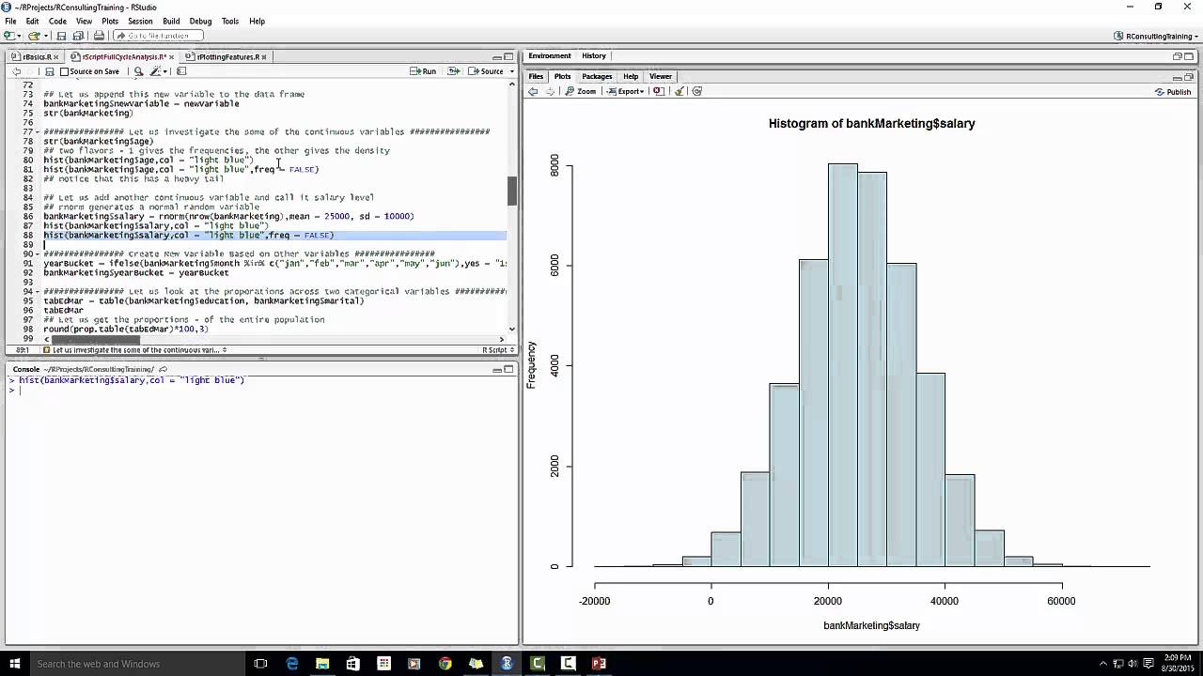Screen dimensions: 1203x676
Task: Run the selected line with Run button
Action: (423, 71)
